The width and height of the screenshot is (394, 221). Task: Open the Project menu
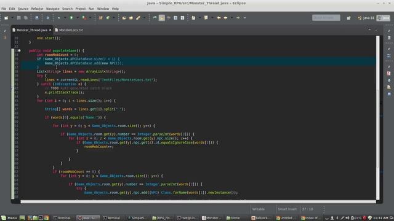point(81,9)
